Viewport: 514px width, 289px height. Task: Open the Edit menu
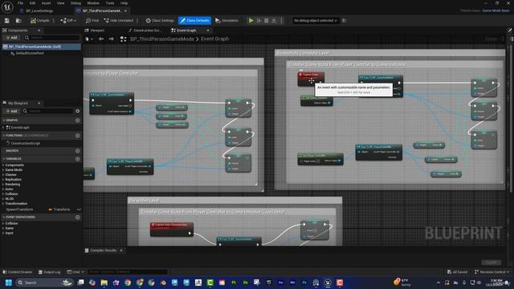pyautogui.click(x=32, y=3)
